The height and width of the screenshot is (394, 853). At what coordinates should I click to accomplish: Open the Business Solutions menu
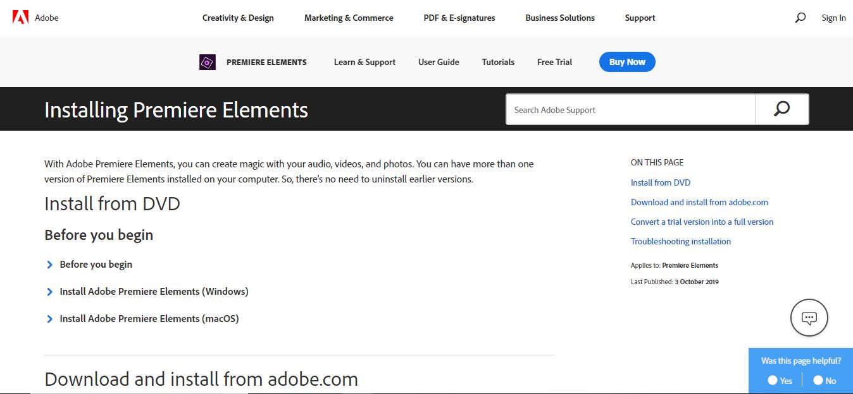pyautogui.click(x=559, y=18)
